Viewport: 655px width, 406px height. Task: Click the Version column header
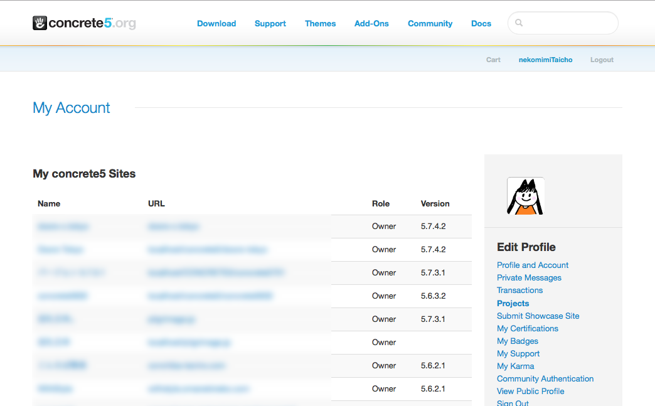[x=435, y=203]
